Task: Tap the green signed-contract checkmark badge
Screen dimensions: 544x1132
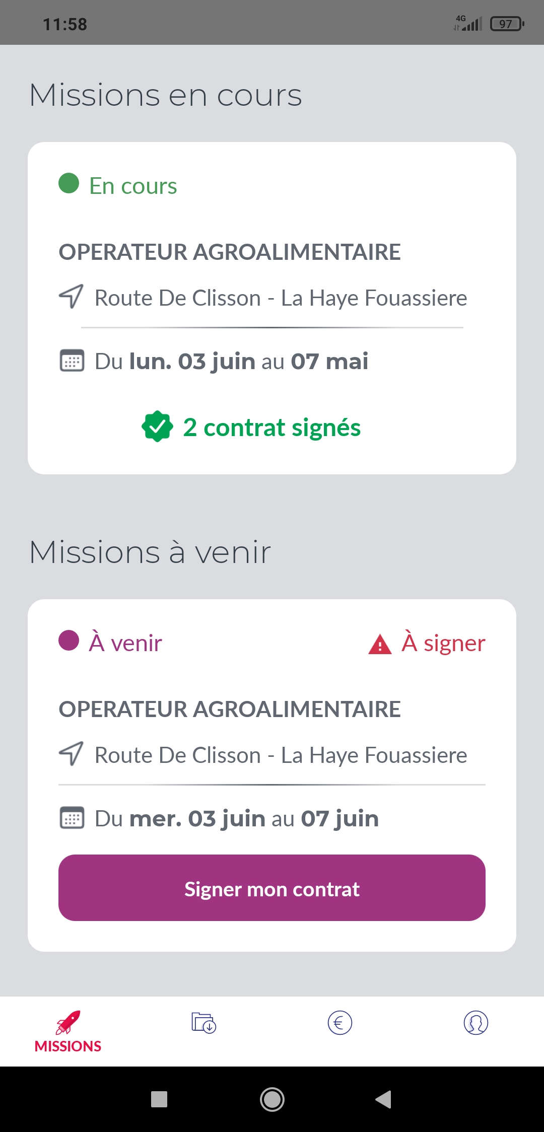Action: tap(157, 427)
